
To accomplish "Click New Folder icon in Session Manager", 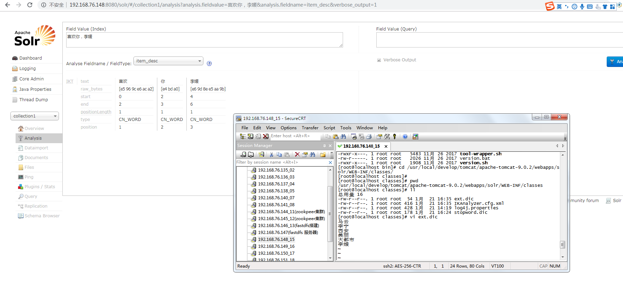I will (x=323, y=155).
